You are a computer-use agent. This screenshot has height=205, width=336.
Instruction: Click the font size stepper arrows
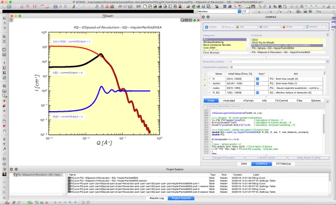251,12
